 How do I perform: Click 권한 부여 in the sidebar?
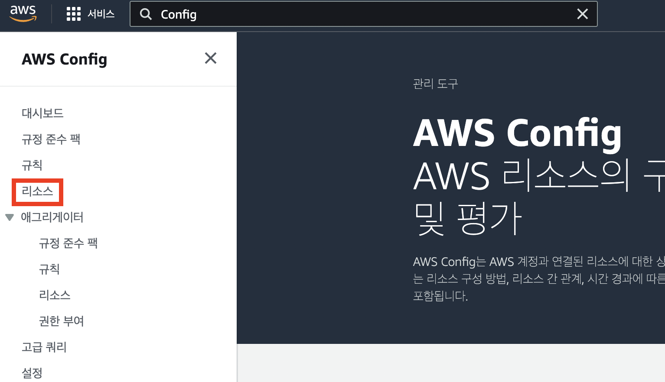(61, 321)
